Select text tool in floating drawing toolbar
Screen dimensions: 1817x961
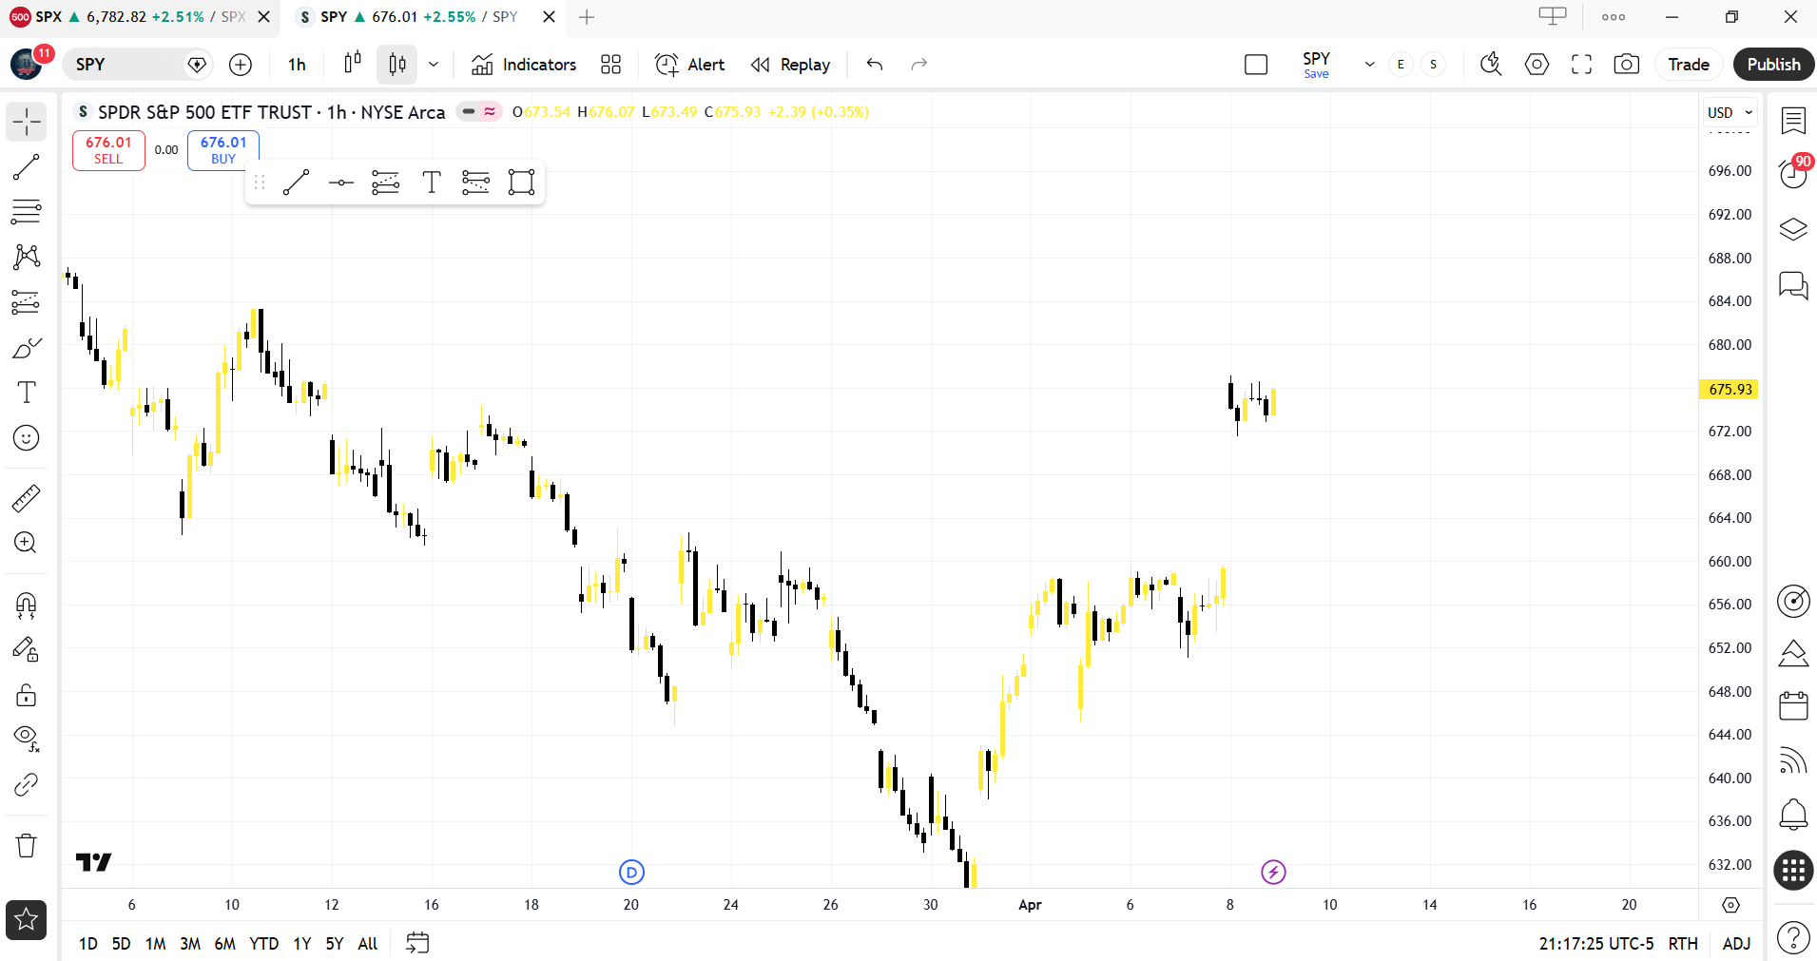(x=432, y=183)
